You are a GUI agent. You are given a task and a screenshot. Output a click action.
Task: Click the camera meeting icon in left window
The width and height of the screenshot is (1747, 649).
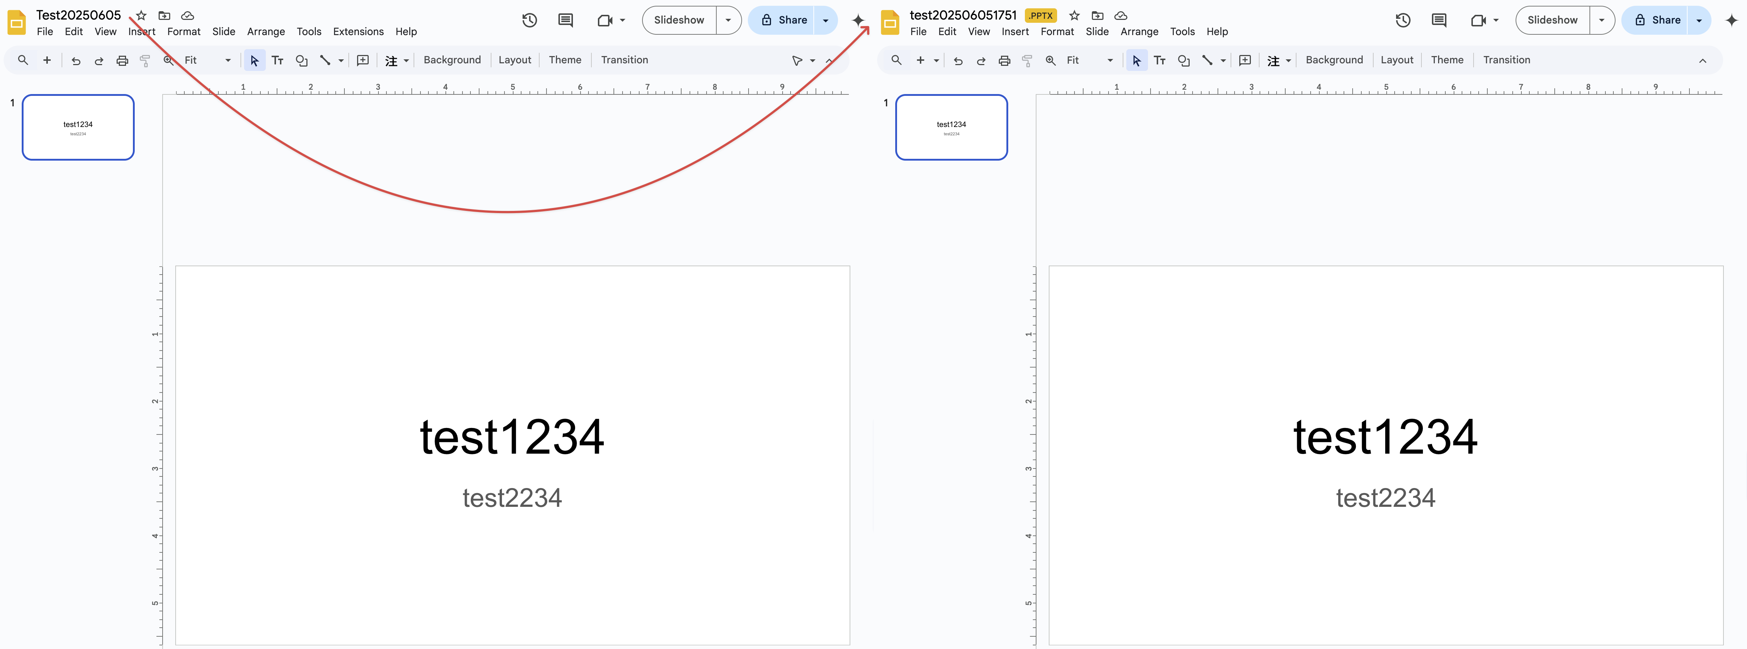(605, 20)
